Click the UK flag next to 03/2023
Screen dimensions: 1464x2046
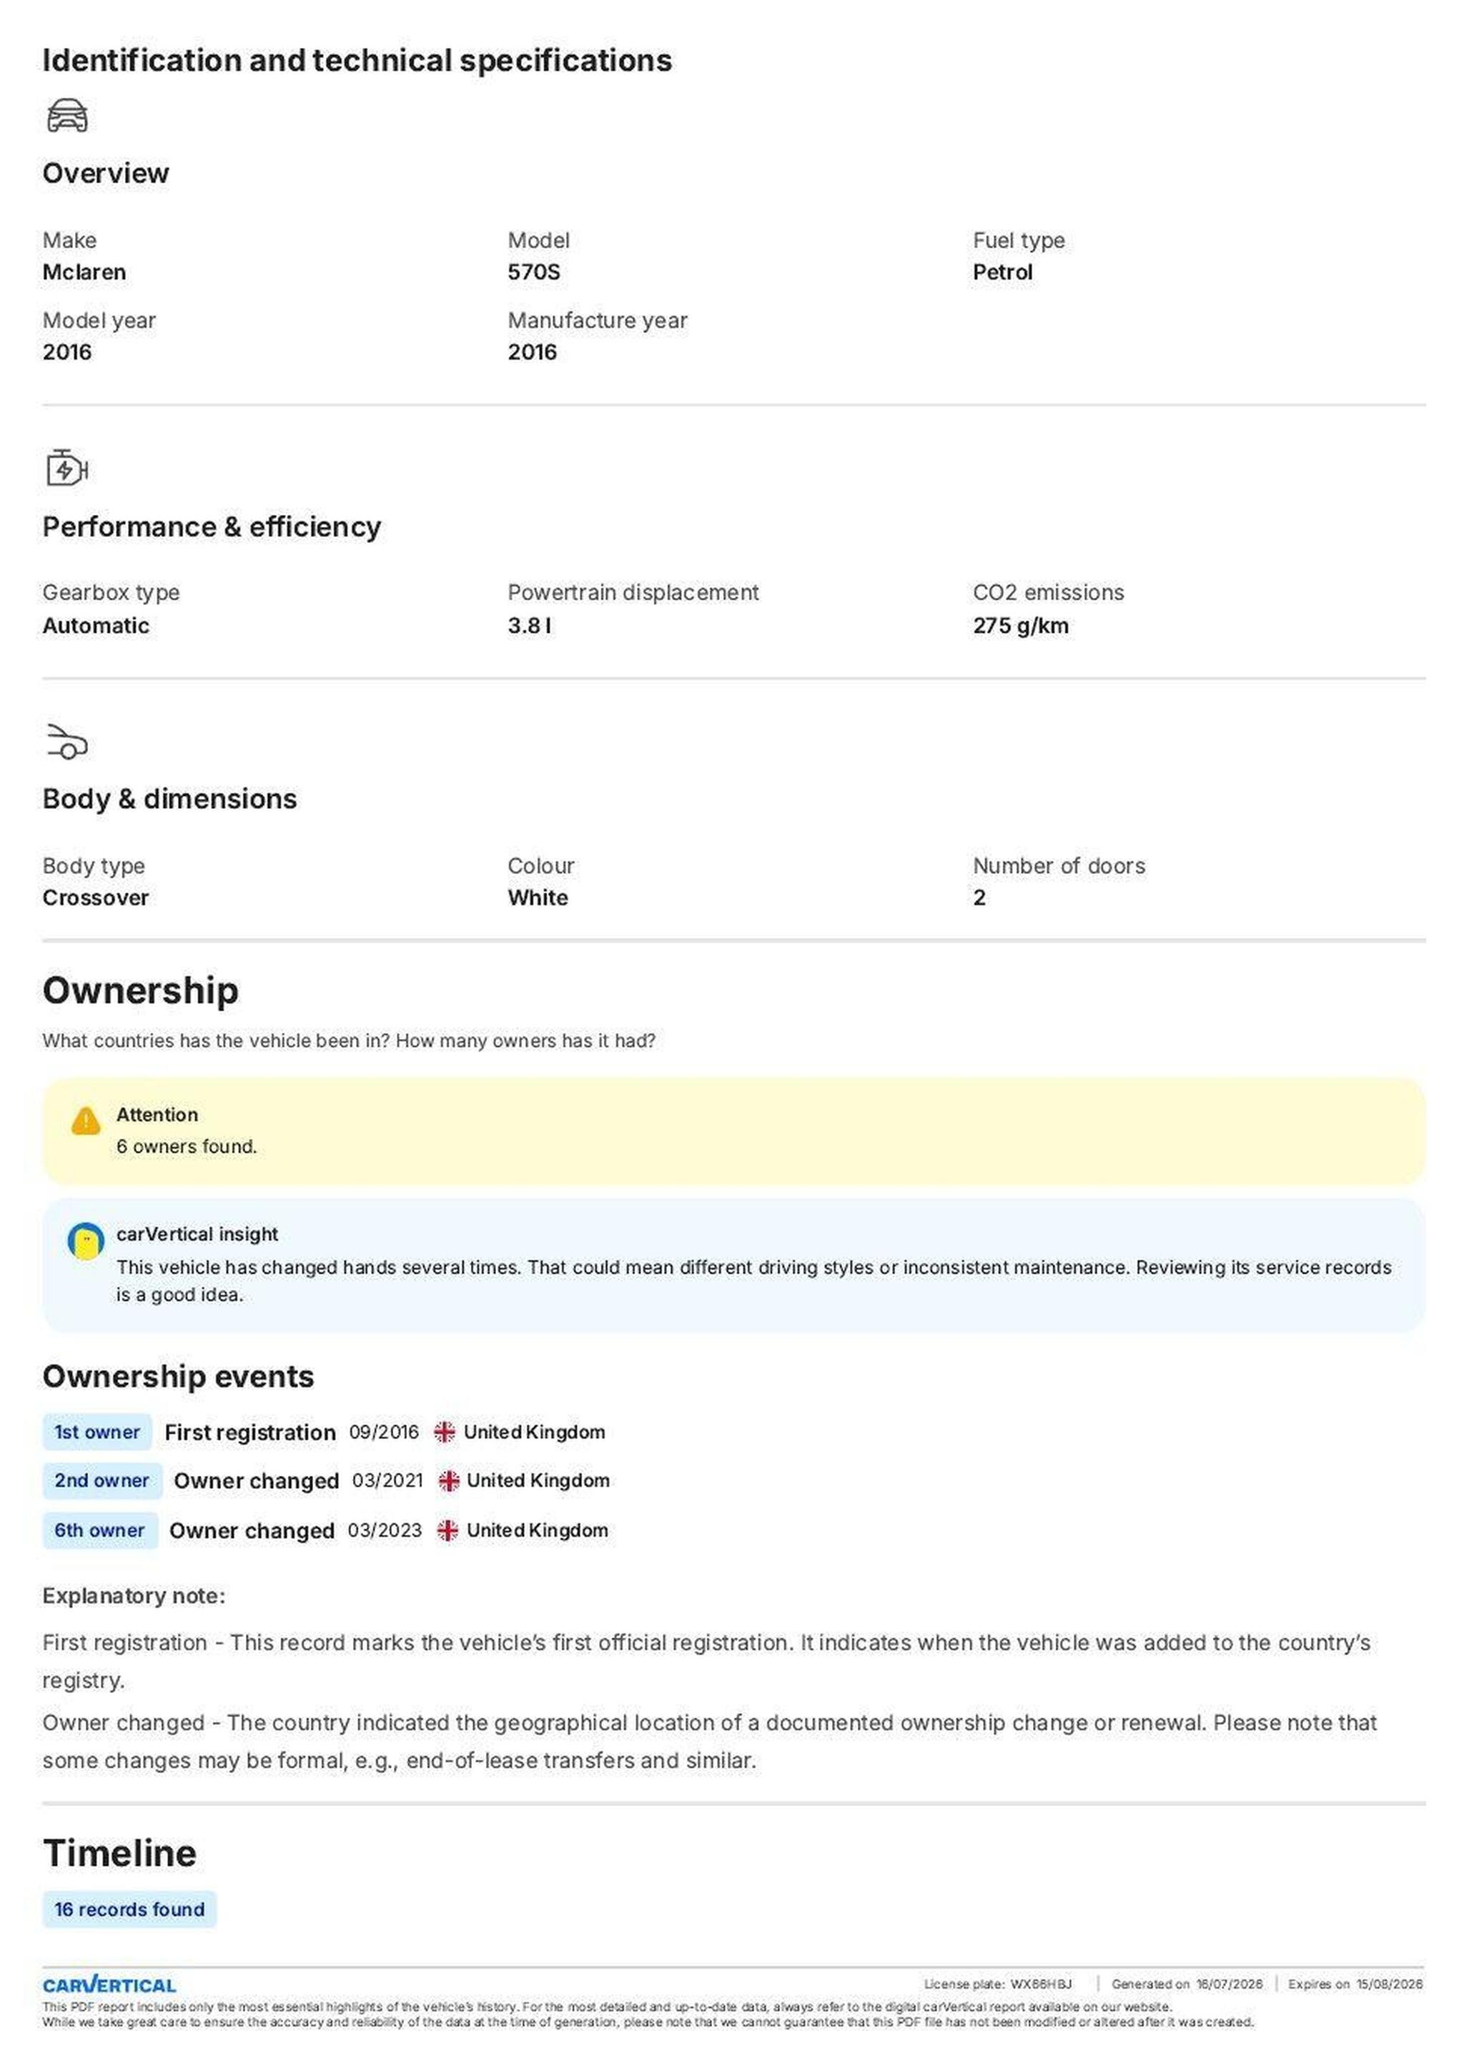(447, 1530)
